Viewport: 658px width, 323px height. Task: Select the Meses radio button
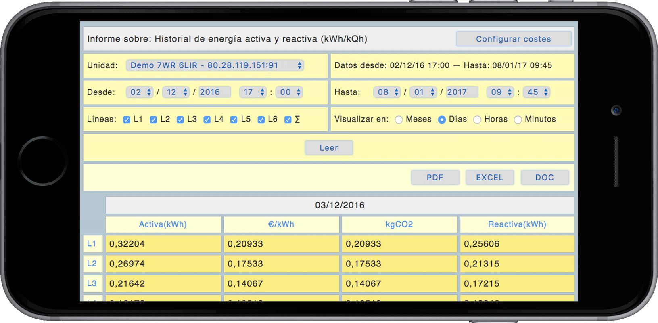pyautogui.click(x=399, y=120)
